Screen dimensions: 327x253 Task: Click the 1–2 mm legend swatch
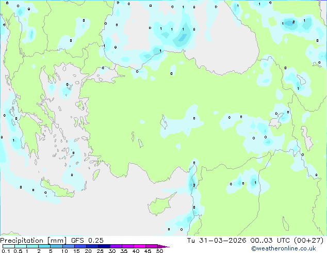32,246
